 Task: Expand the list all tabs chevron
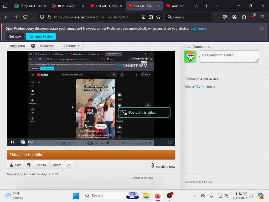(x=217, y=6)
